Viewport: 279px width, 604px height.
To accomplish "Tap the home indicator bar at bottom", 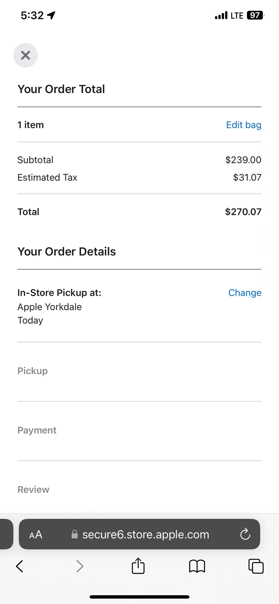I will point(139,596).
